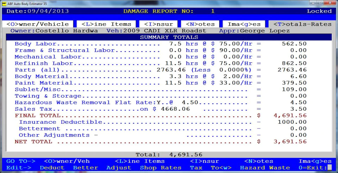The image size is (338, 173).
Task: Click the Date 09/04/2013 field
Action: click(x=38, y=11)
